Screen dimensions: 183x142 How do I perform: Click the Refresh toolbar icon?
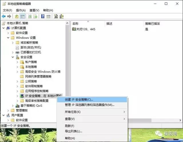point(30,16)
